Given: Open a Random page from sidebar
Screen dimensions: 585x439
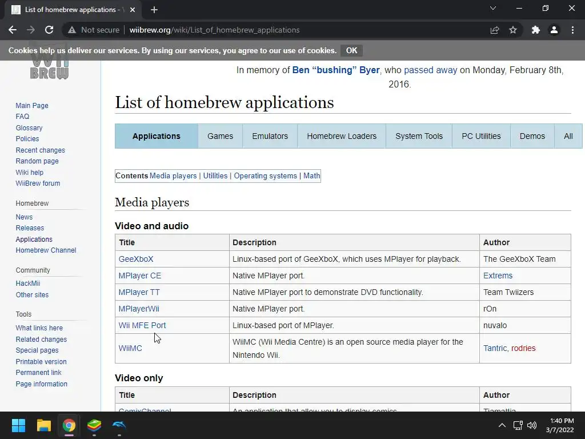Looking at the screenshot, I should pos(37,161).
